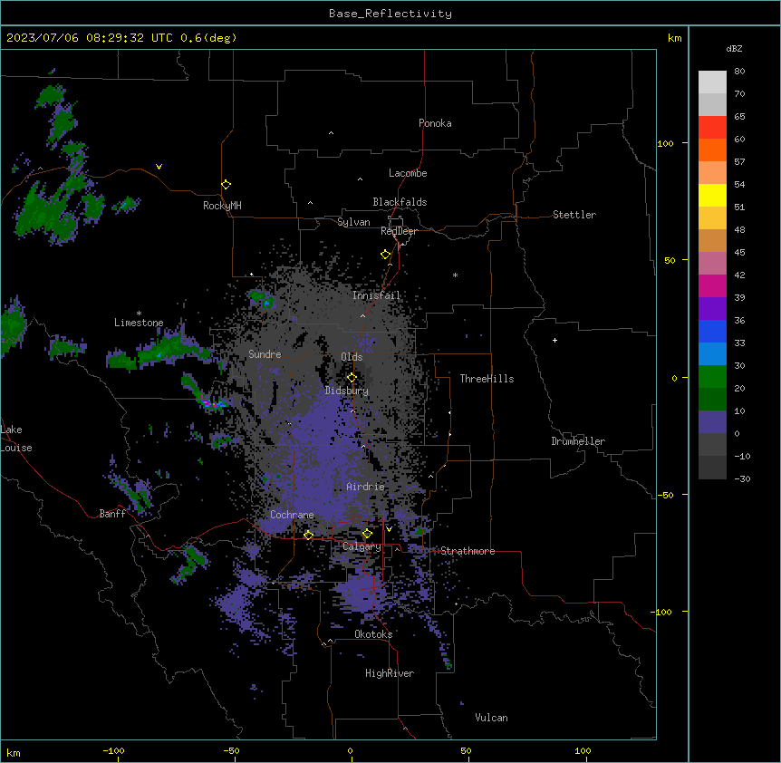Select the Okotoks label

point(373,634)
